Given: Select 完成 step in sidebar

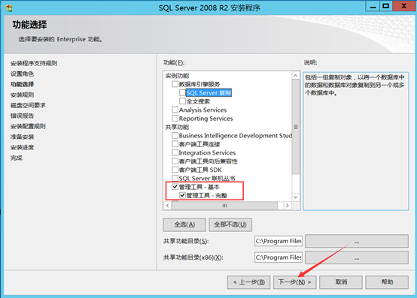Looking at the screenshot, I should tap(17, 158).
